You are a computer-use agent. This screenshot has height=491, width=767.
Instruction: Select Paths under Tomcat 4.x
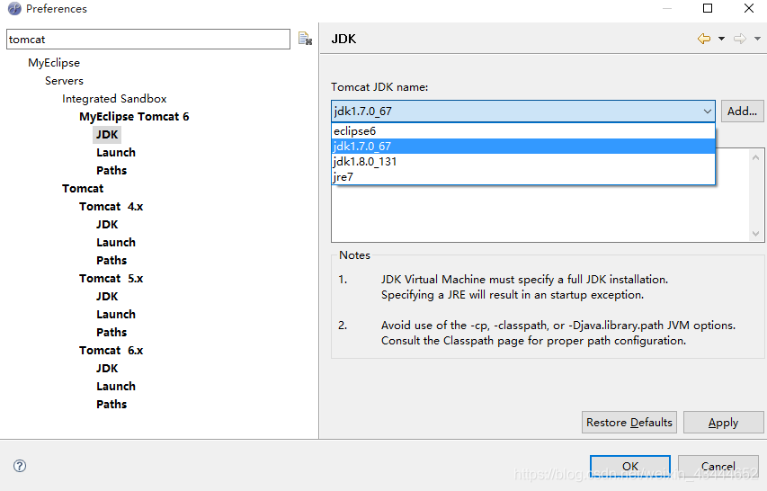tap(111, 260)
